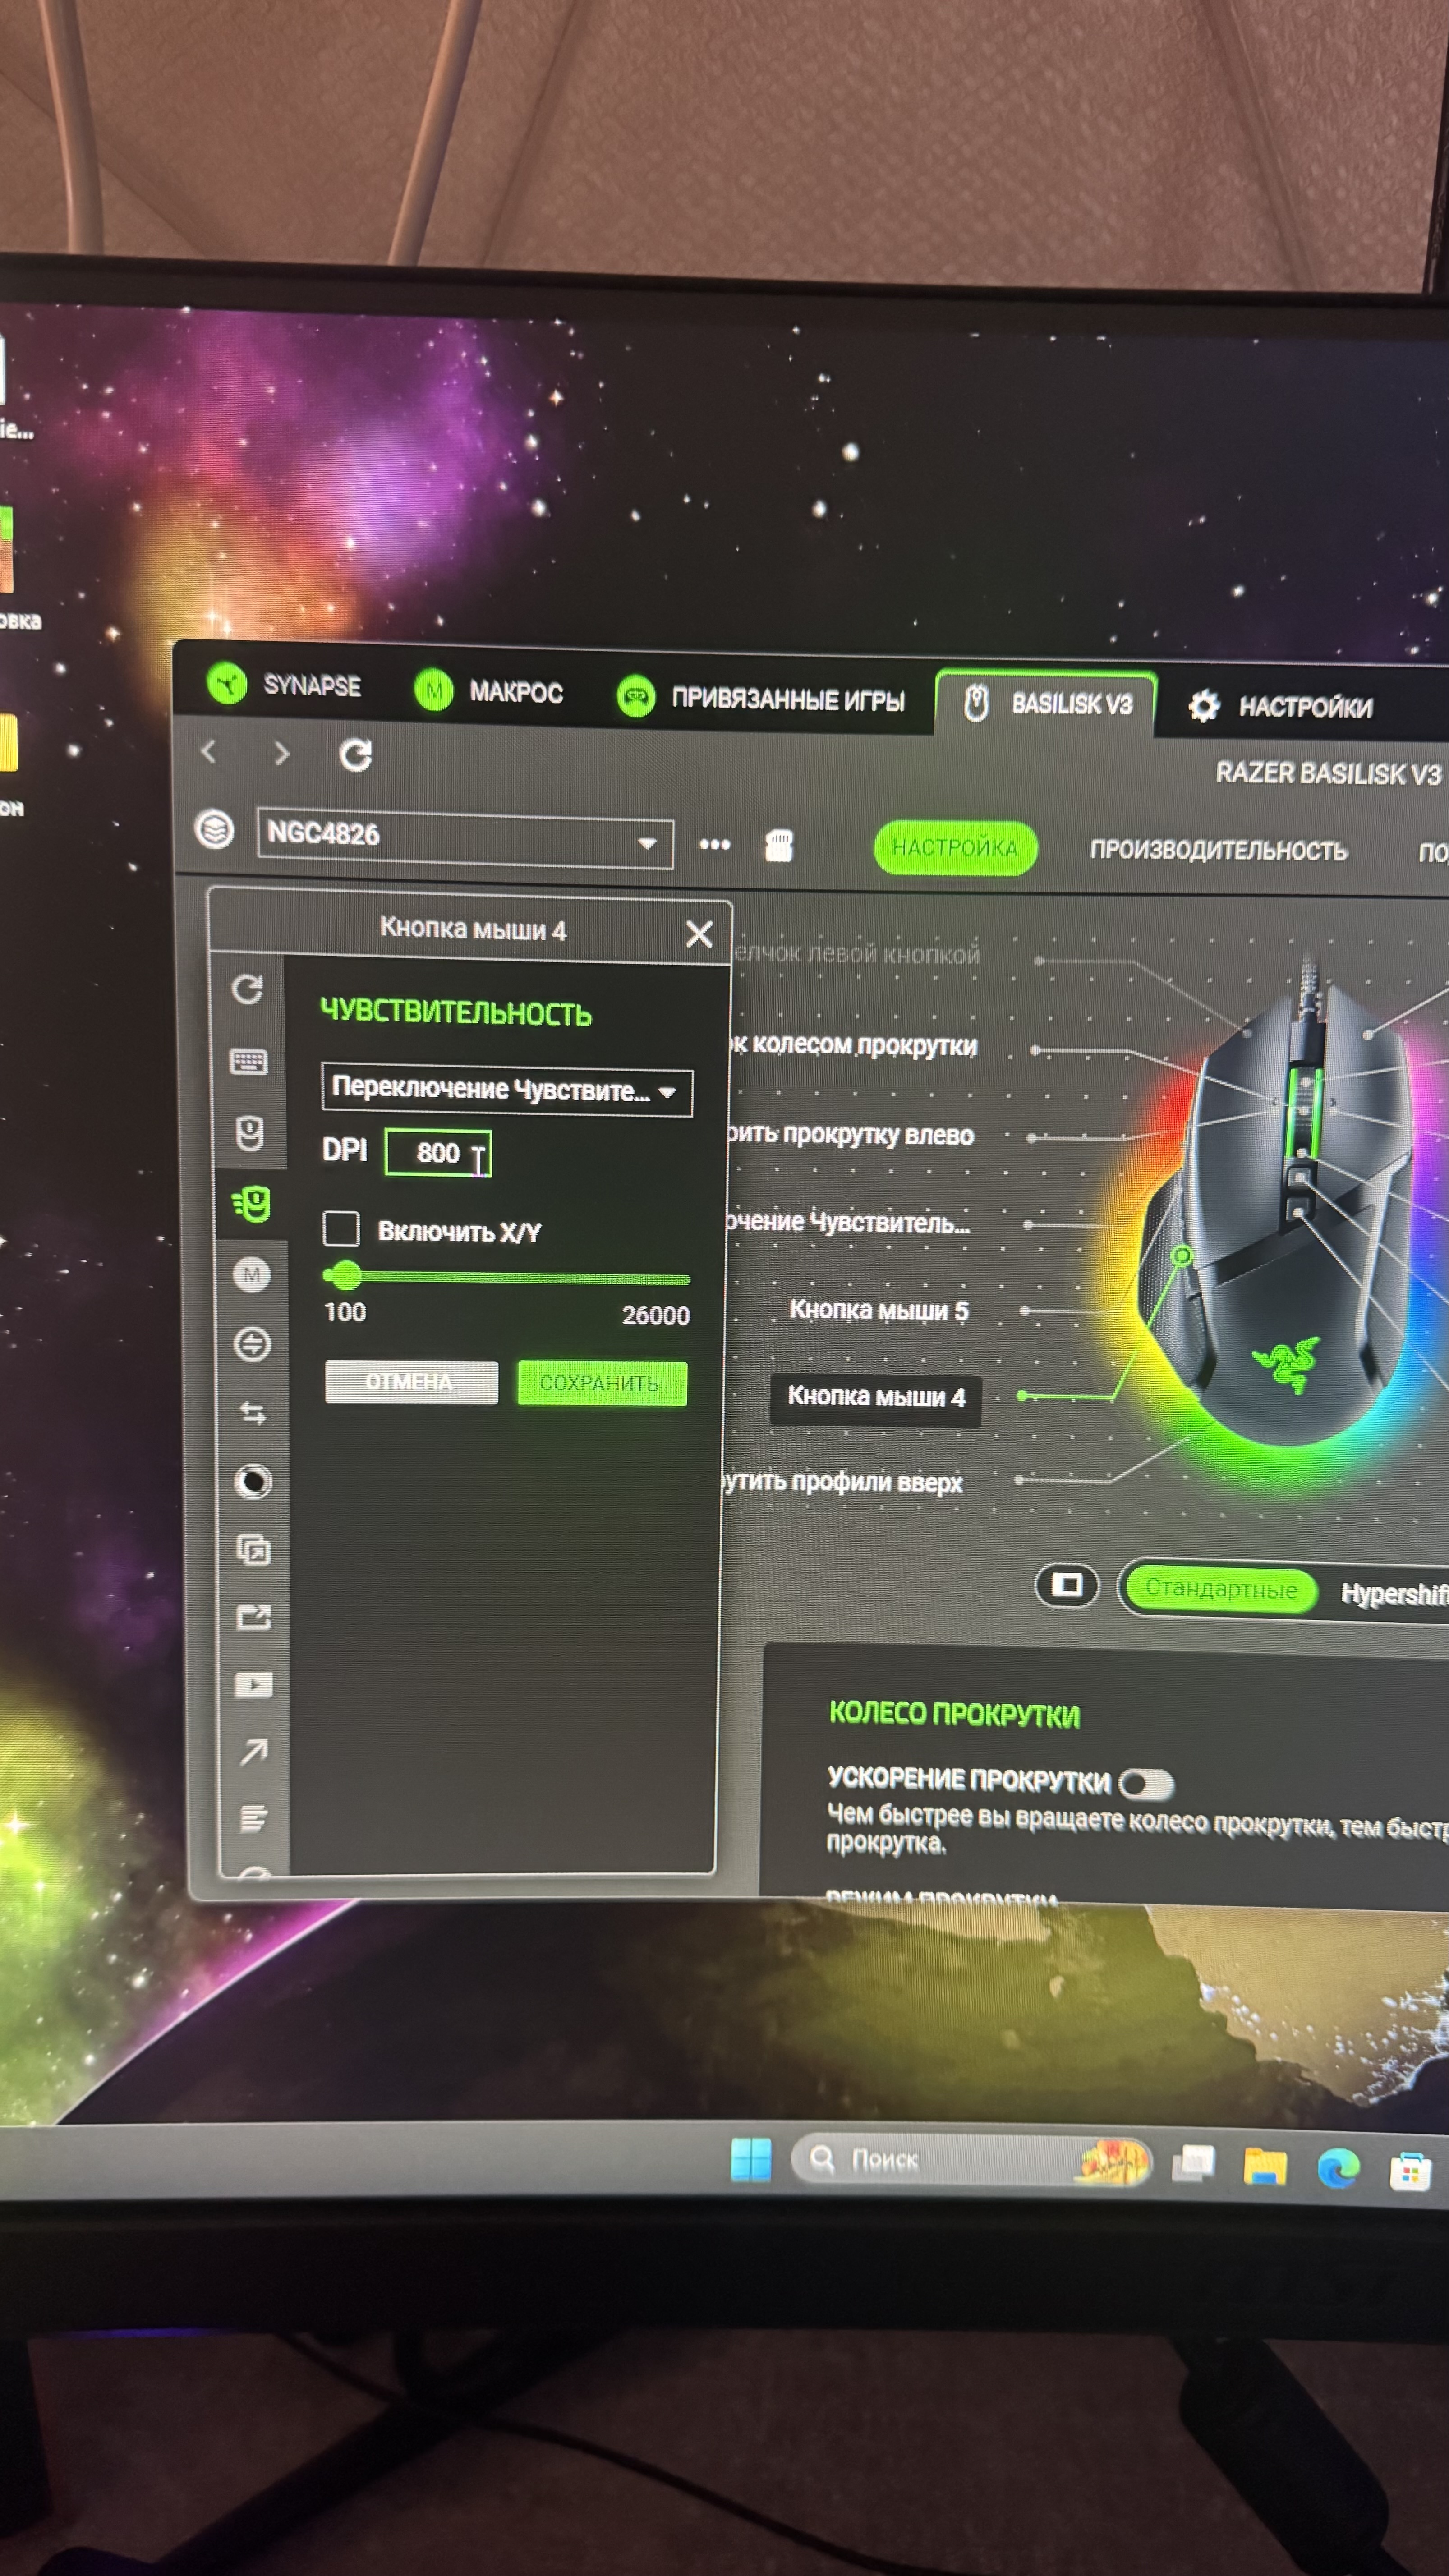Choose the macro icon in sidebar

(x=252, y=1275)
